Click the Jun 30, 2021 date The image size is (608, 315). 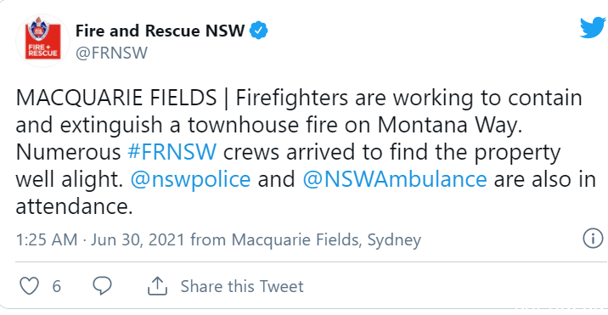click(138, 239)
